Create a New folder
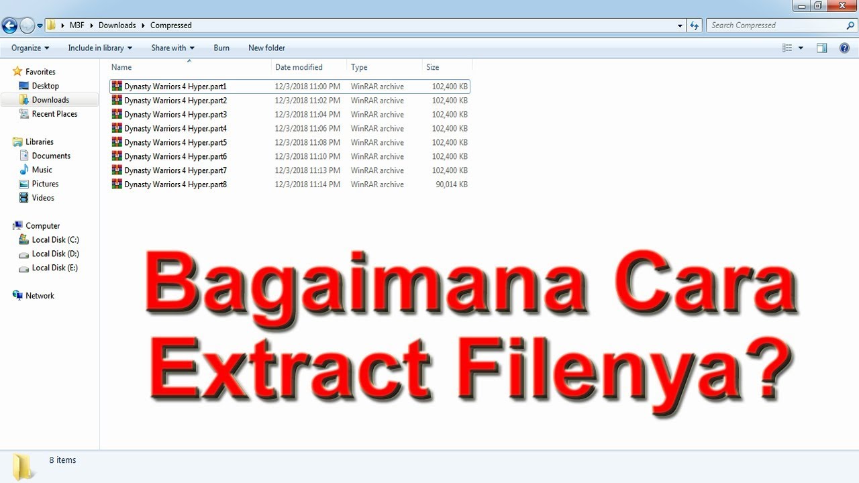The width and height of the screenshot is (859, 483). click(x=266, y=48)
